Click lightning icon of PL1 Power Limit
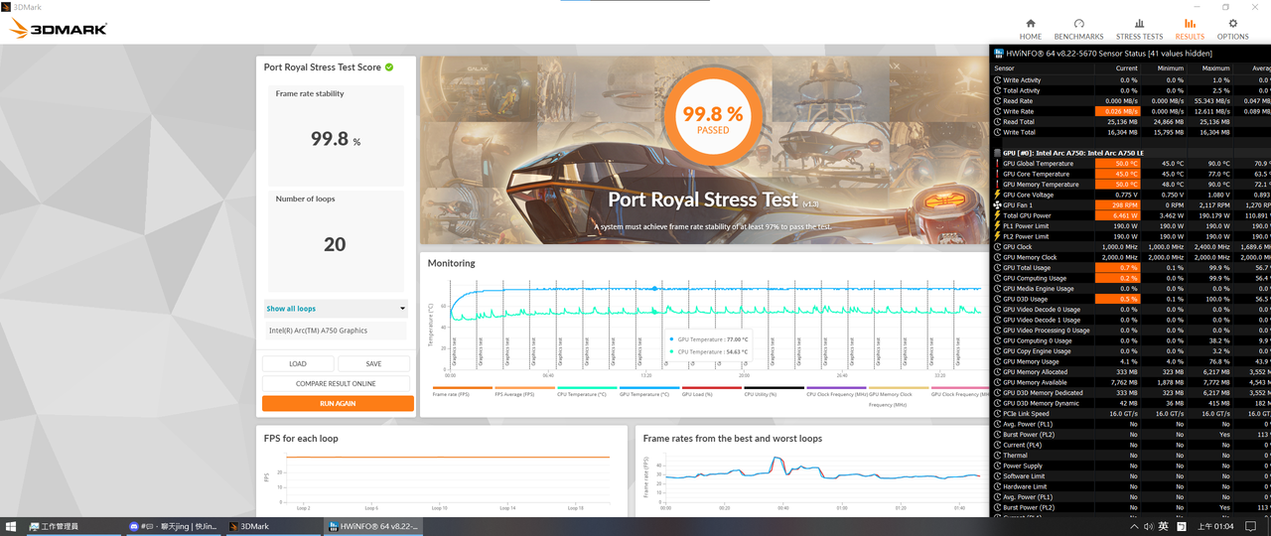The height and width of the screenshot is (536, 1271). [997, 226]
